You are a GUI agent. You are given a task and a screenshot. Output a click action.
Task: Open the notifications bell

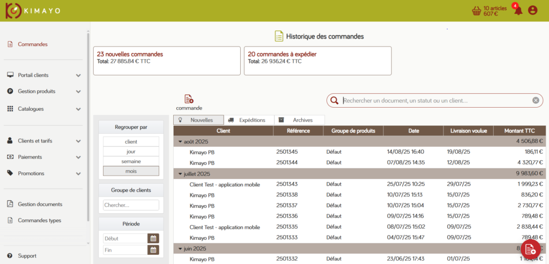point(517,10)
